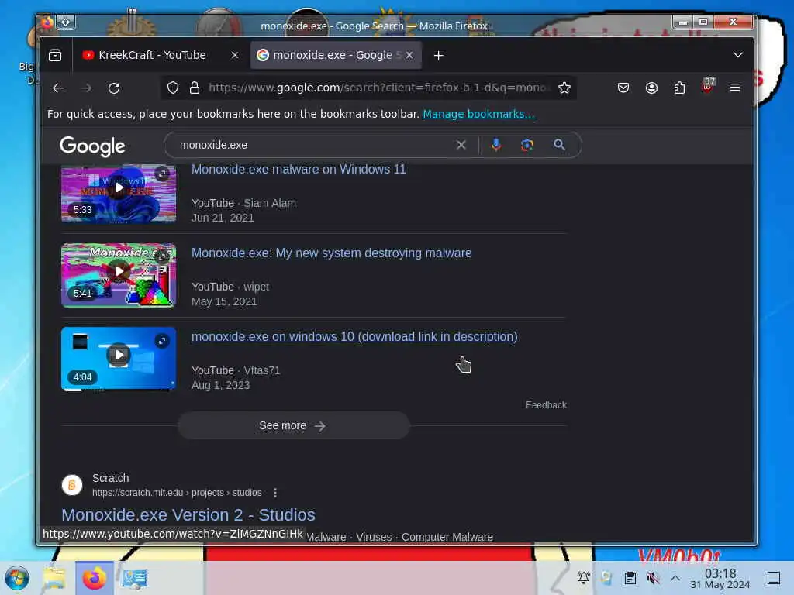
Task: Open the Extensions puzzle piece icon
Action: click(679, 88)
